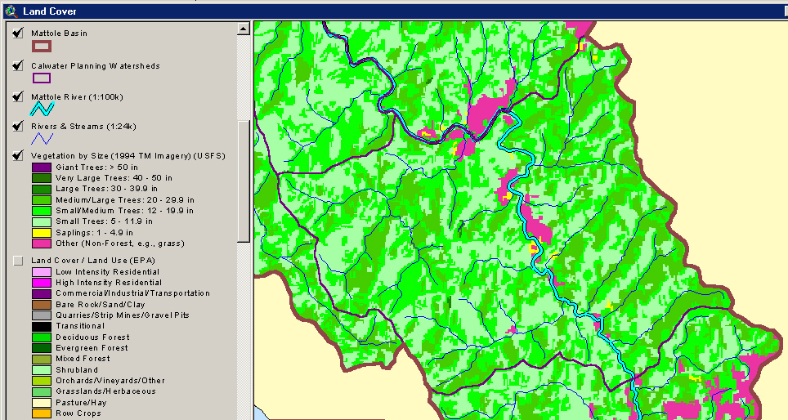
Task: Select the 'Mattole Basin' layer name
Action: (x=60, y=34)
